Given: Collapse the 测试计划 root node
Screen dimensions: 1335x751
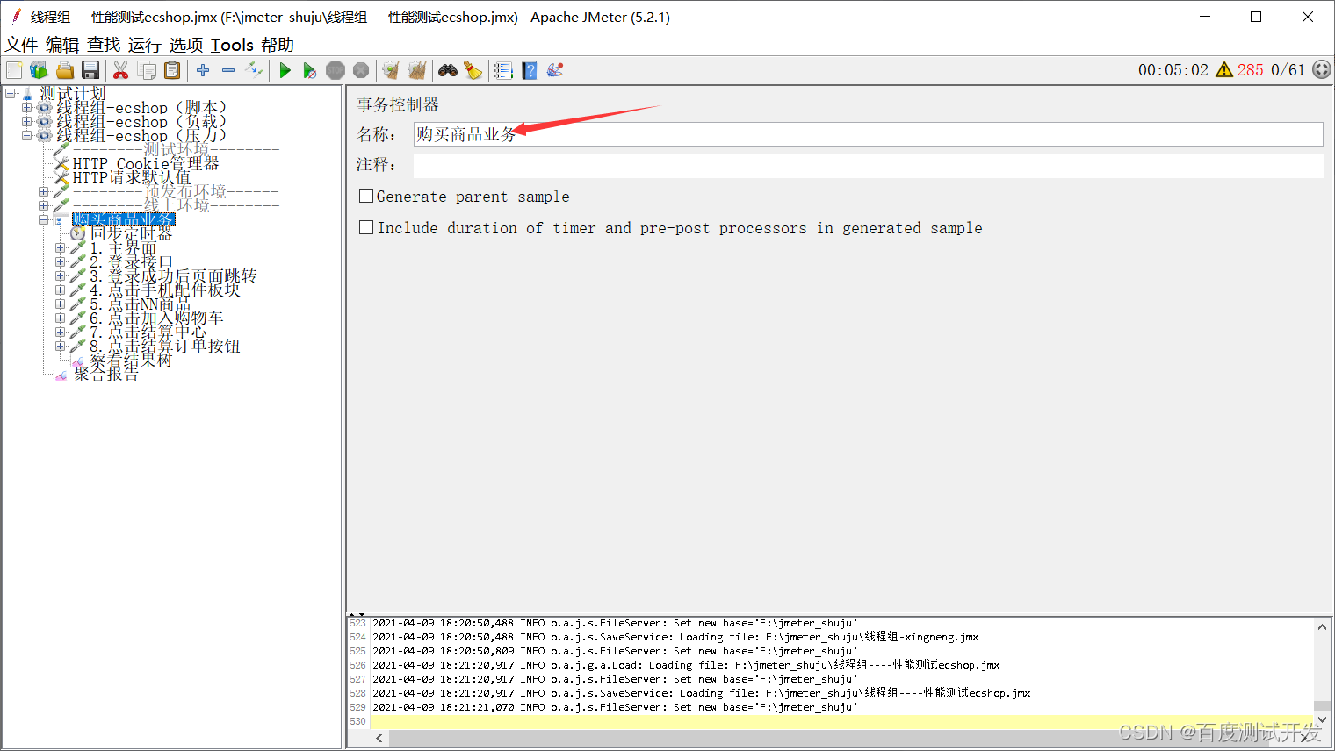Looking at the screenshot, I should 11,93.
